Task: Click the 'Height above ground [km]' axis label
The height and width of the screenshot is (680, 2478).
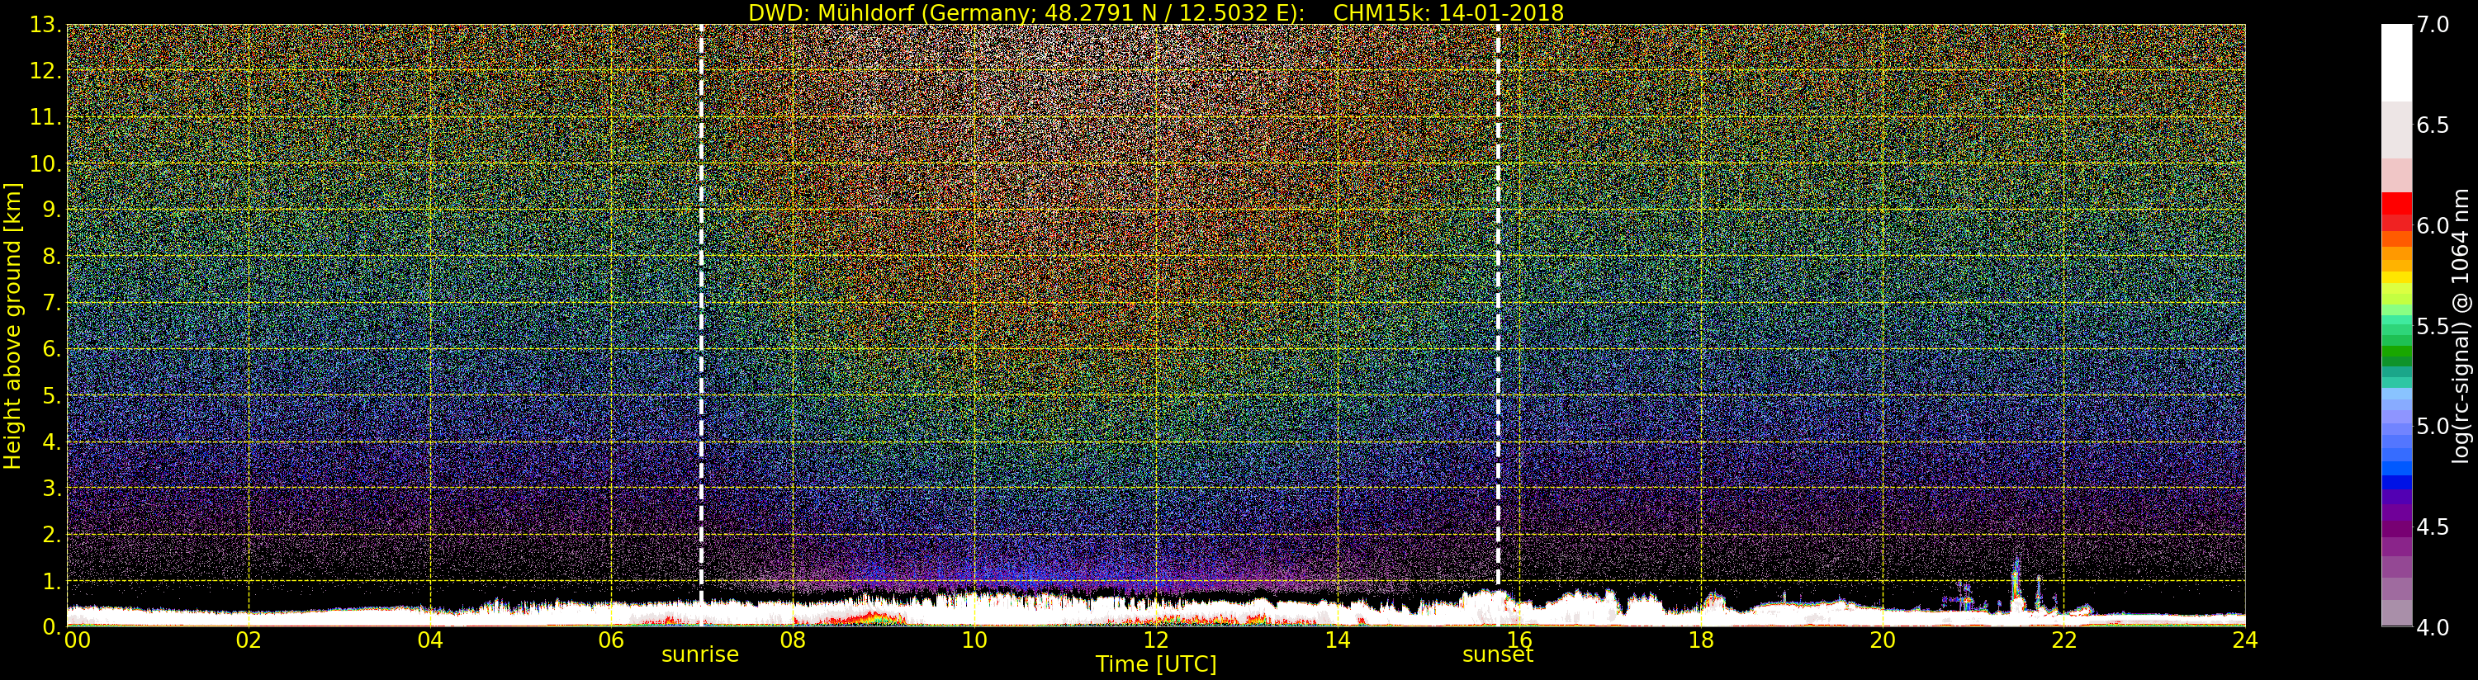Action: (12, 326)
